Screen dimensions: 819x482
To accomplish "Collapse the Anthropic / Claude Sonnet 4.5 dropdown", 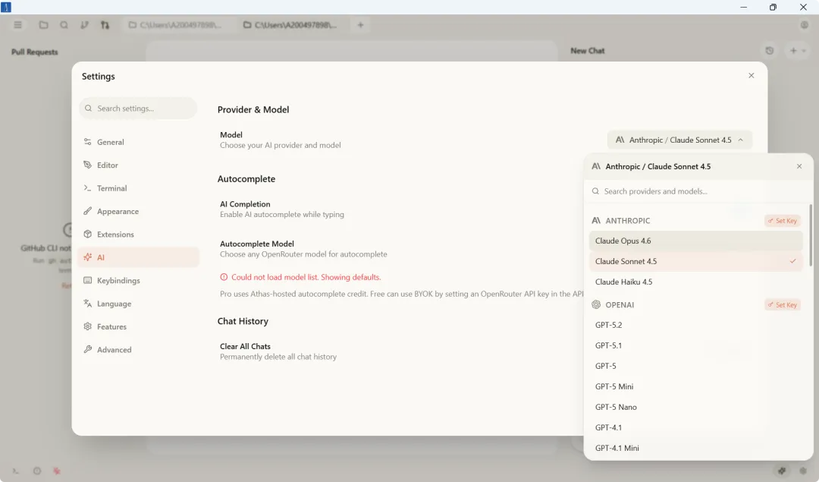I will point(679,140).
